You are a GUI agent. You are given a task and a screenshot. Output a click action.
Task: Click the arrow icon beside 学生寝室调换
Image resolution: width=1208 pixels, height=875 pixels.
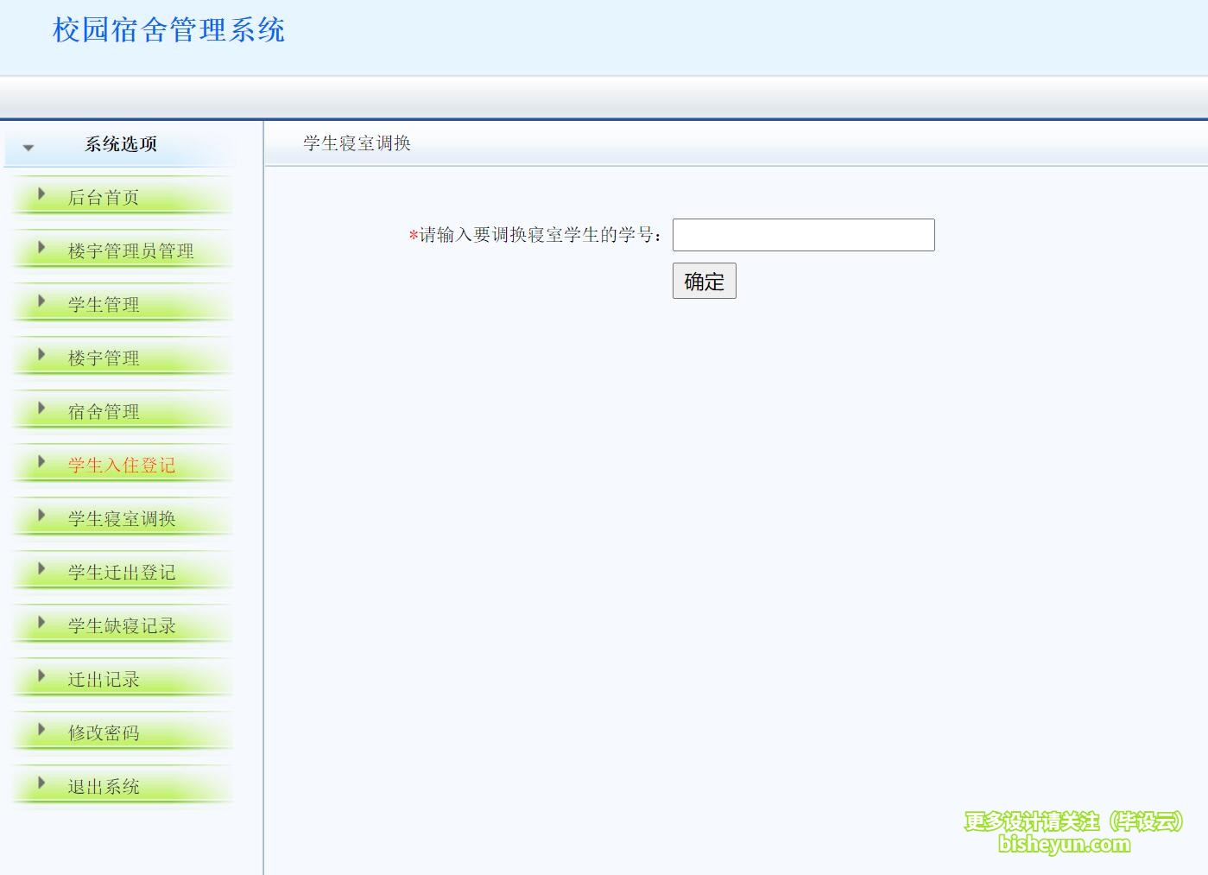(x=41, y=516)
